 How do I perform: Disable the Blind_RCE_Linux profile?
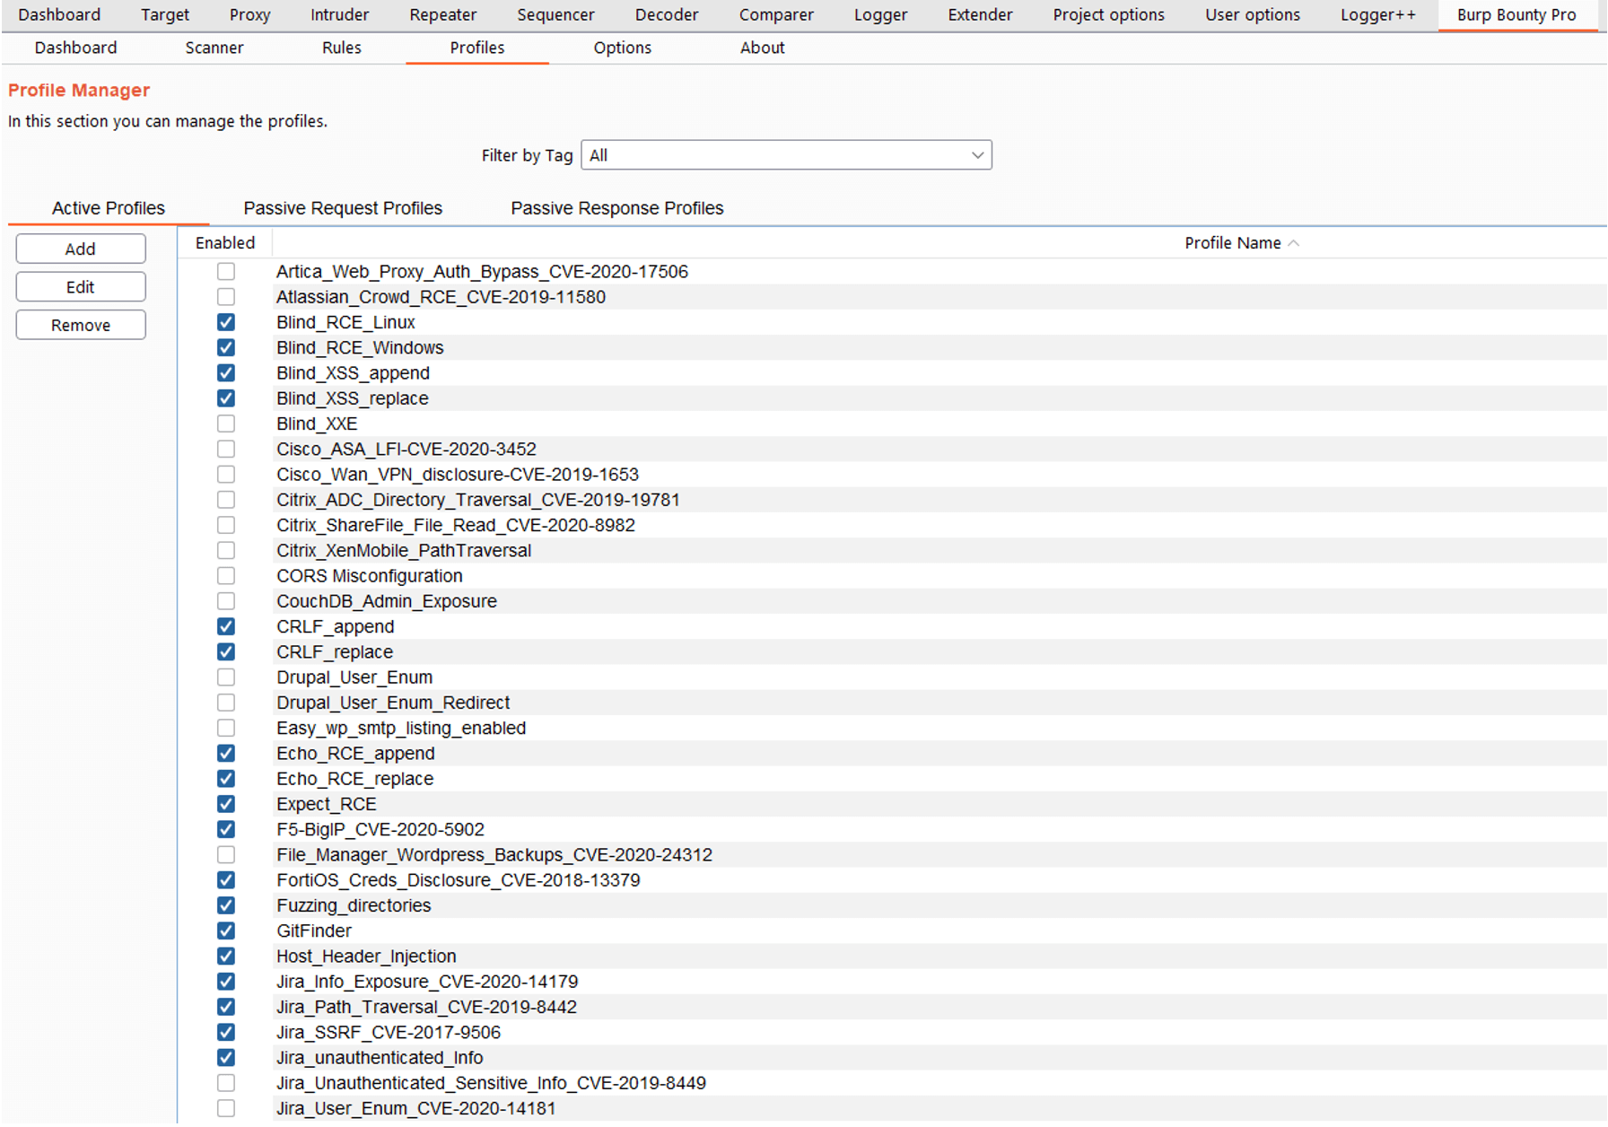click(x=225, y=322)
